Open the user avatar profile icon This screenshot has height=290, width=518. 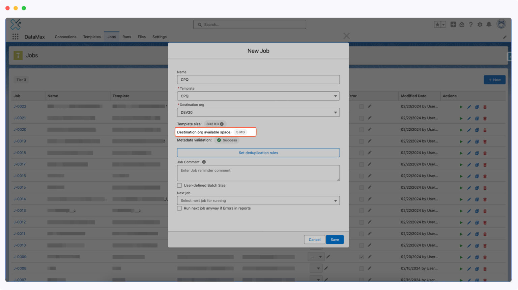click(x=501, y=24)
